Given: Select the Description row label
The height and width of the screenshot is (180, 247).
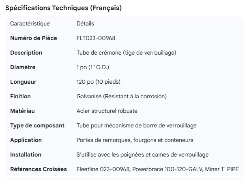Looking at the screenshot, I should click(26, 53).
